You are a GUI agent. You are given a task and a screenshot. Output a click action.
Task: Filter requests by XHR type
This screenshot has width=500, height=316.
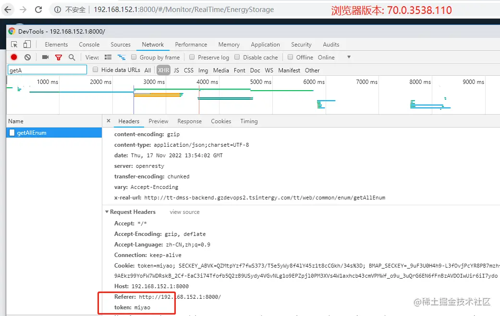click(x=163, y=70)
